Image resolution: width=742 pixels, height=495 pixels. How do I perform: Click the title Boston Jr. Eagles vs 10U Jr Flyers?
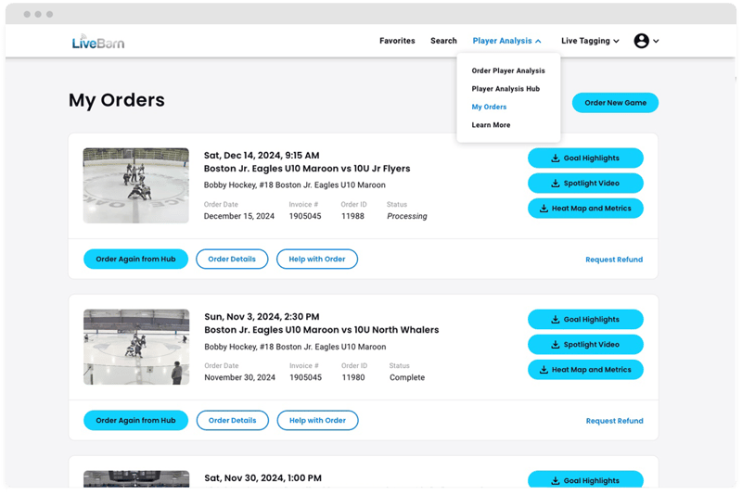pyautogui.click(x=307, y=169)
